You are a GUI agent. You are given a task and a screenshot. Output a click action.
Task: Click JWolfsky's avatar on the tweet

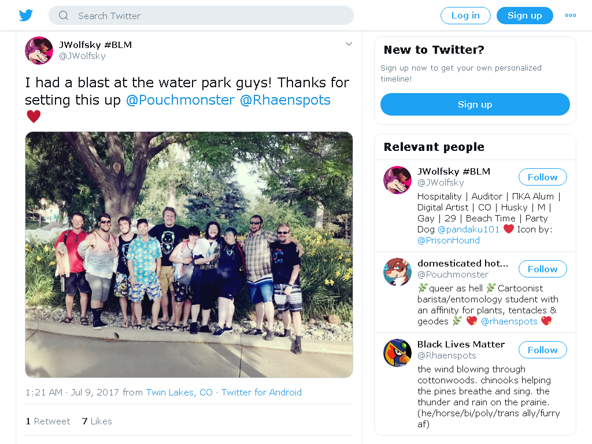(x=39, y=51)
